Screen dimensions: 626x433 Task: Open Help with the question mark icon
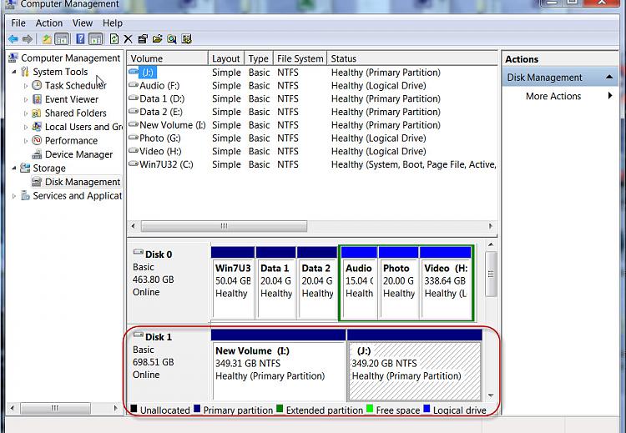point(80,39)
